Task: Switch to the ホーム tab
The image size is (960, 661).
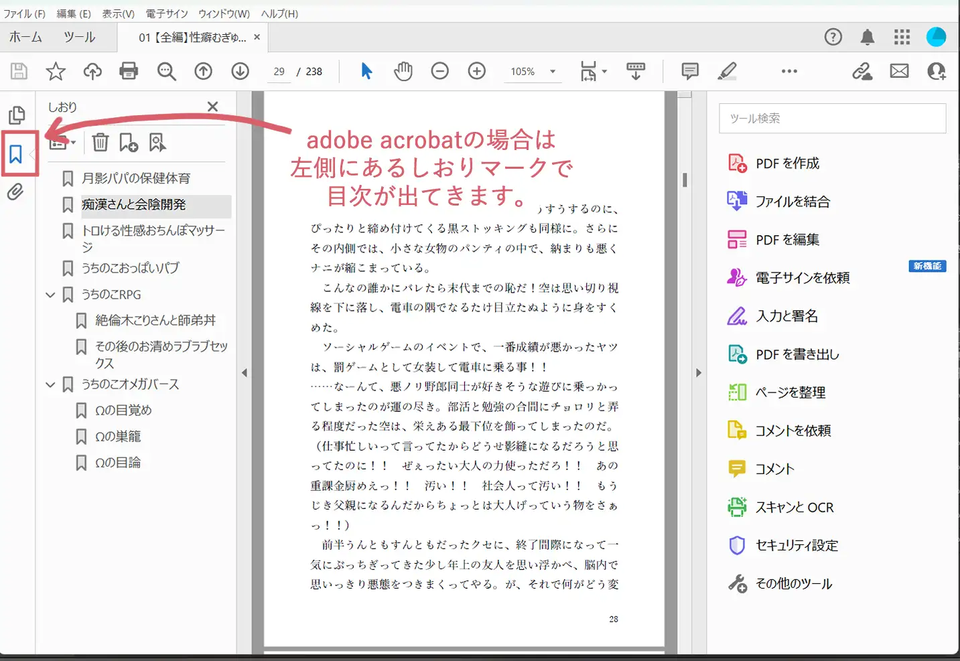Action: point(25,38)
